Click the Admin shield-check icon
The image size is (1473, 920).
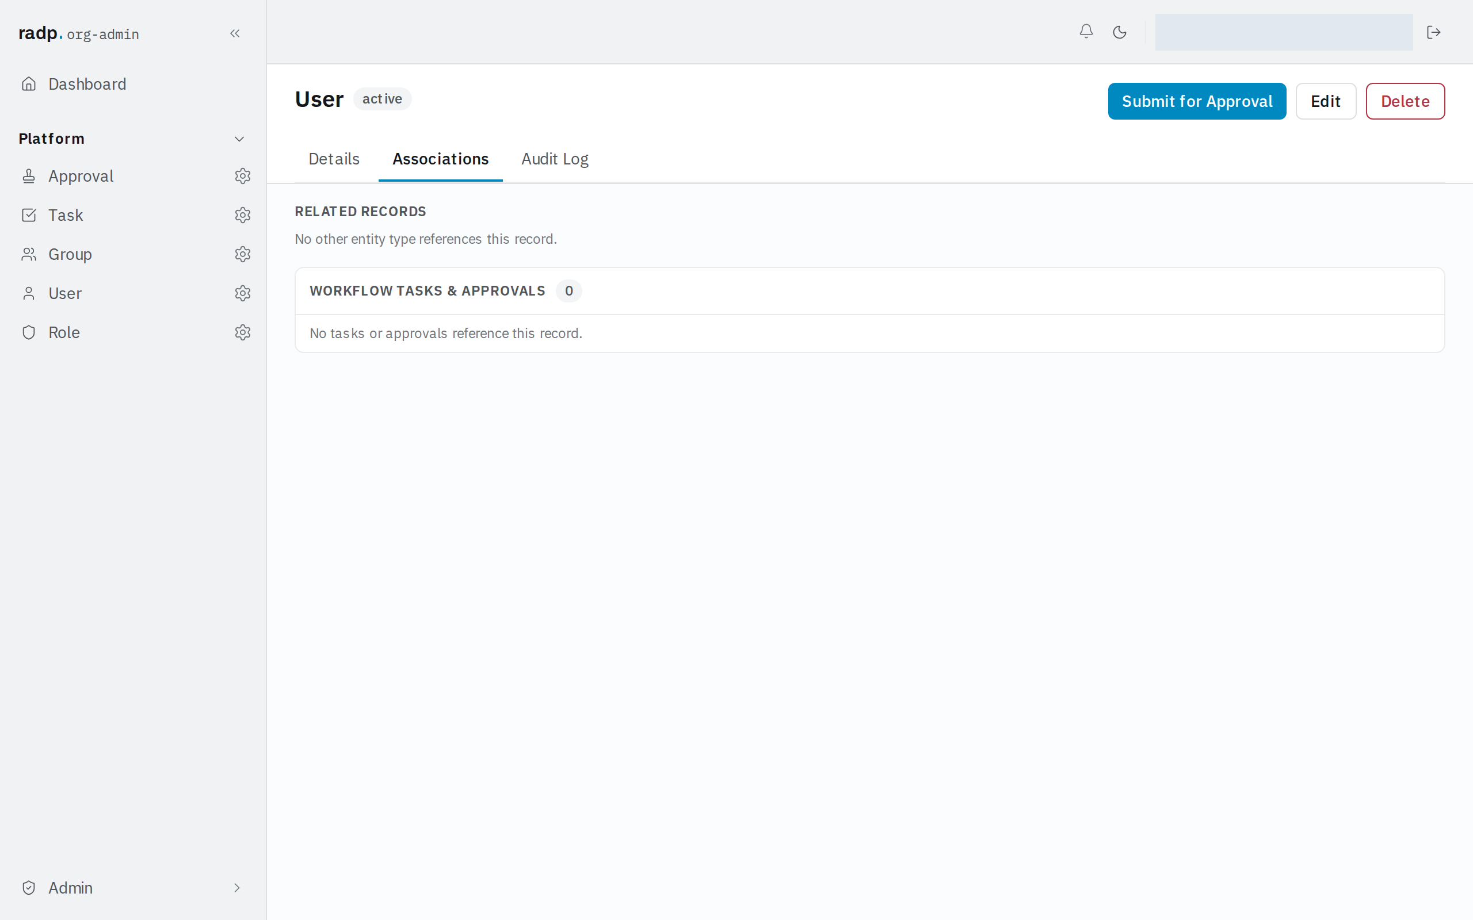(x=29, y=888)
